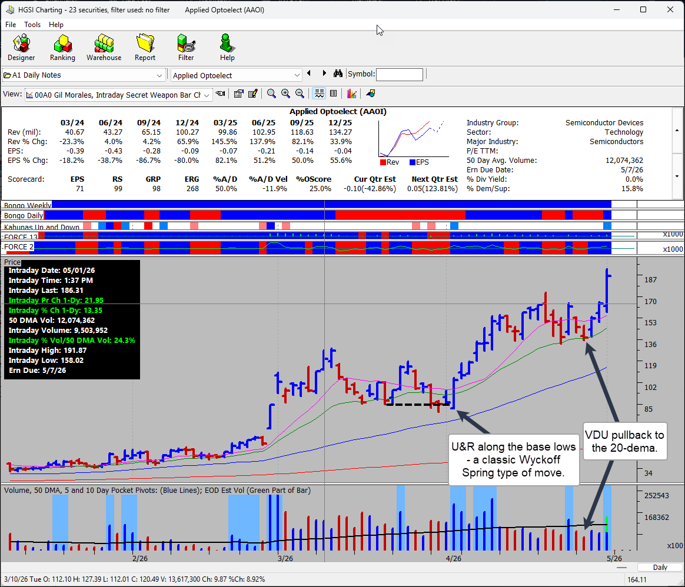Open the Ranking tool
Image resolution: width=685 pixels, height=587 pixels.
(x=62, y=48)
